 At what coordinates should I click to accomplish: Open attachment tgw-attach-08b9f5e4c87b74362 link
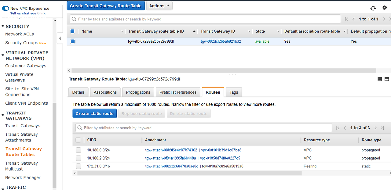point(171,150)
